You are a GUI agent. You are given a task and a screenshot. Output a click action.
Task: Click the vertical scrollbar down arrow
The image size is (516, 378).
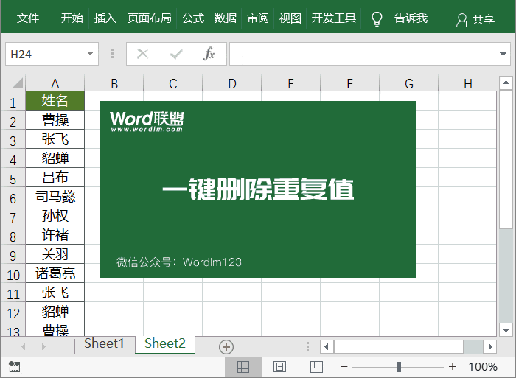pos(506,329)
